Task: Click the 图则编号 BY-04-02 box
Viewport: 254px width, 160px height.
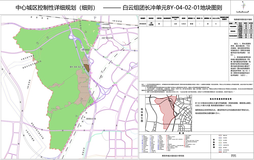Action: [234, 156]
